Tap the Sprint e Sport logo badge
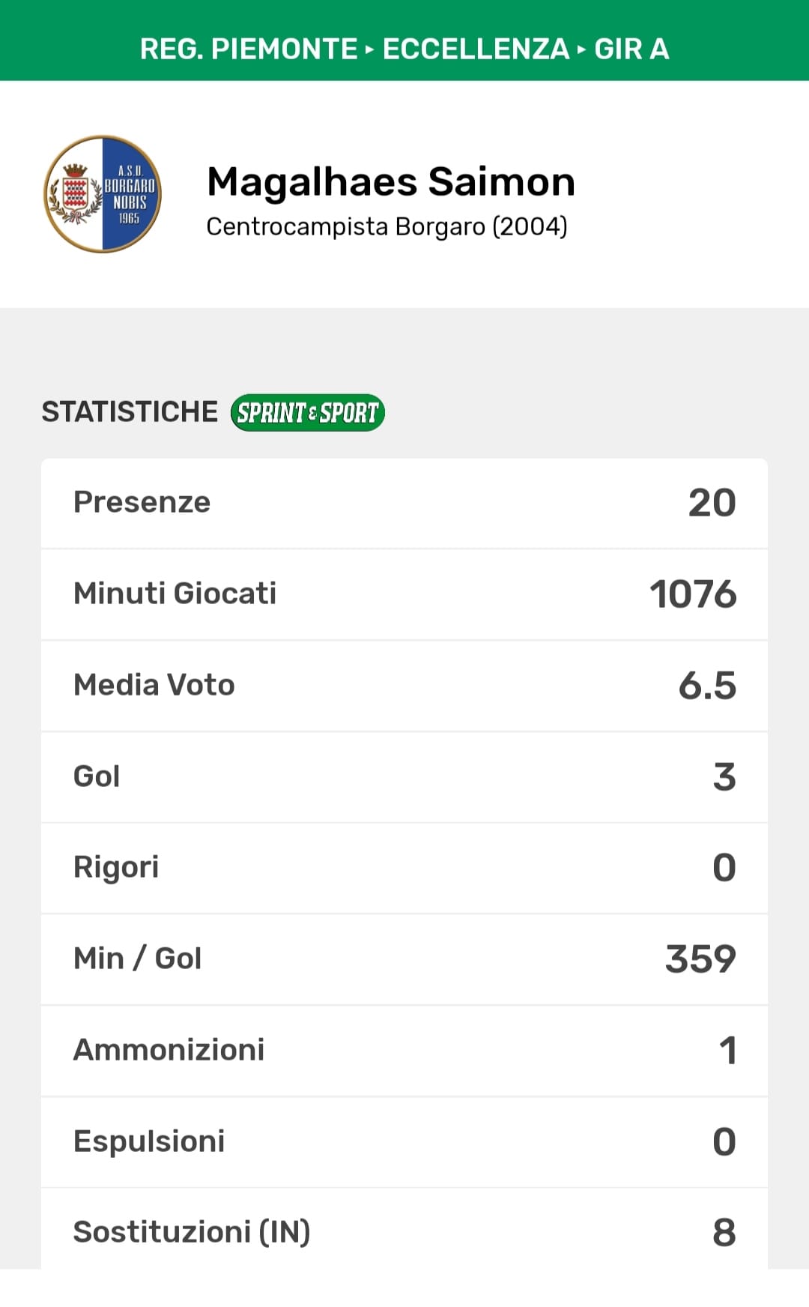The height and width of the screenshot is (1307, 809). click(308, 413)
